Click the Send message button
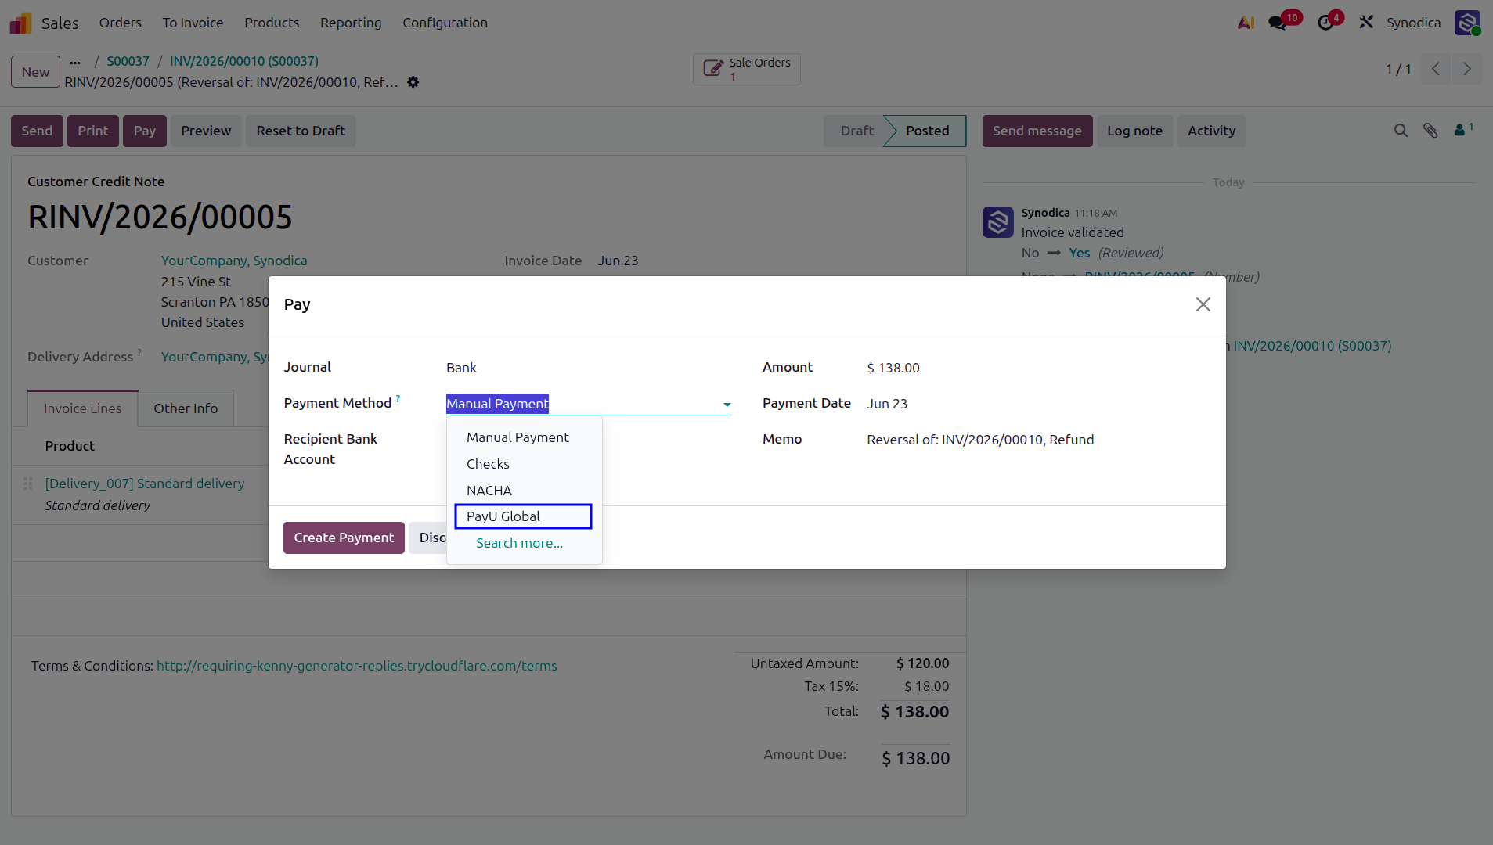Screen dimensions: 1493x845 point(1037,131)
